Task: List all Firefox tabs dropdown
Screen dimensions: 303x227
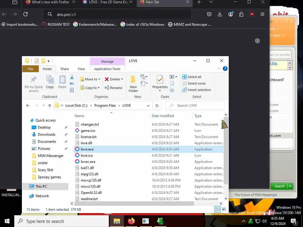Action: [x=211, y=2]
